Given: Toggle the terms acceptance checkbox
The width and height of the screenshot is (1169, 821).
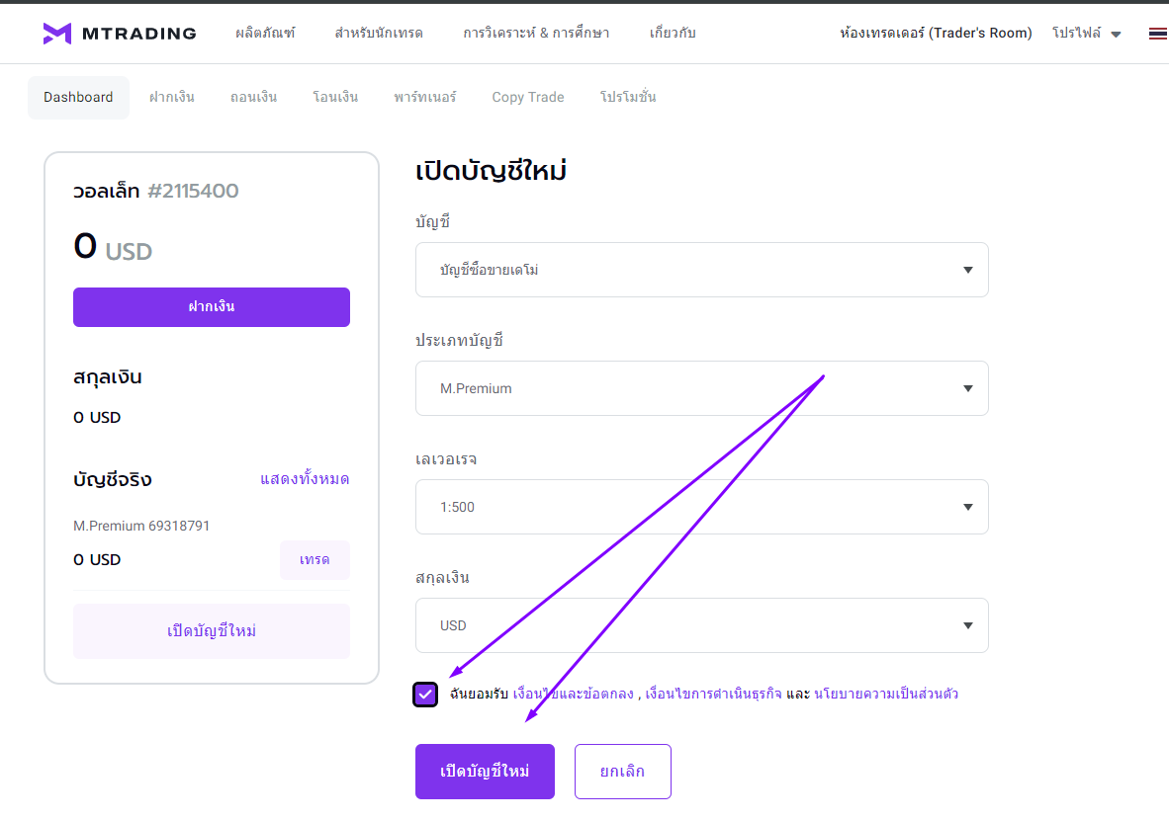Looking at the screenshot, I should click(425, 695).
